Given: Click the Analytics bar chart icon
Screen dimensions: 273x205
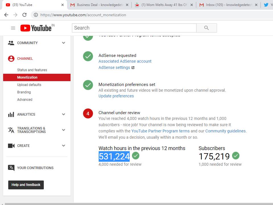Looking at the screenshot, I should click(11, 114).
